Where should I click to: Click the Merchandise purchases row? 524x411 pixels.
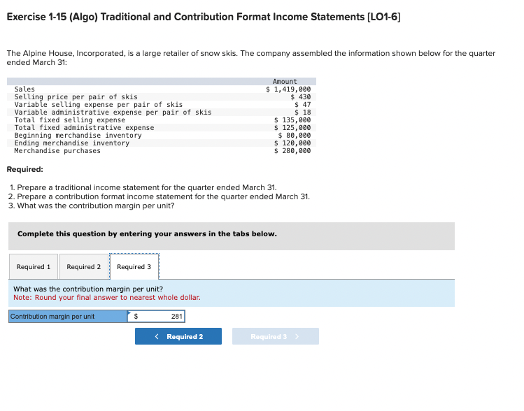[162, 151]
